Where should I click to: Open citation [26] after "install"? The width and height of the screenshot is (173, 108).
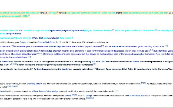pos(9,86)
